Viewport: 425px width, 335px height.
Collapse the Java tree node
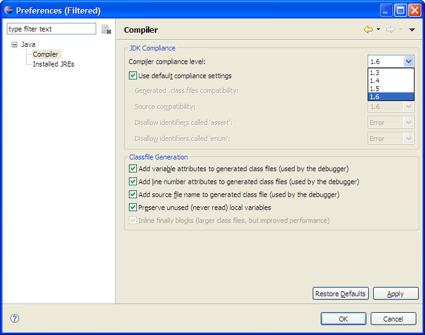pos(14,45)
